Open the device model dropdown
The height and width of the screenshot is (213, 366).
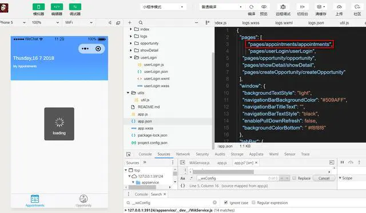(x=13, y=23)
